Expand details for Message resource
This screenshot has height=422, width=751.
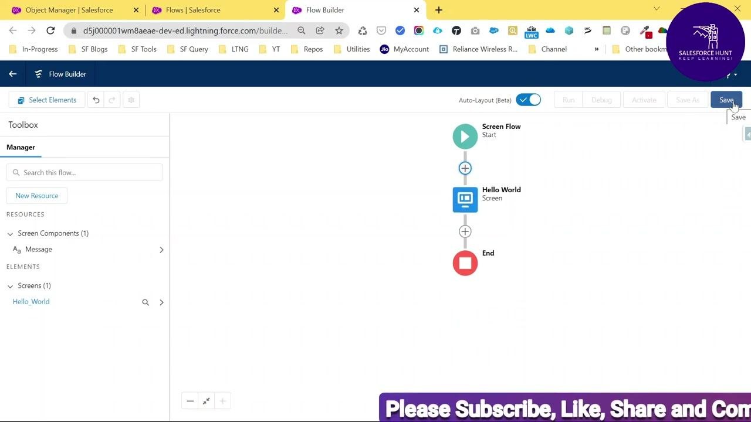click(161, 250)
